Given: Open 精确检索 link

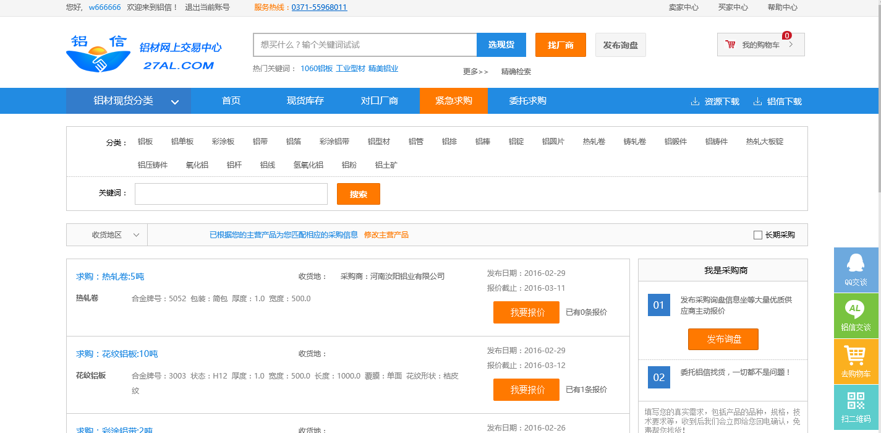Looking at the screenshot, I should (516, 72).
